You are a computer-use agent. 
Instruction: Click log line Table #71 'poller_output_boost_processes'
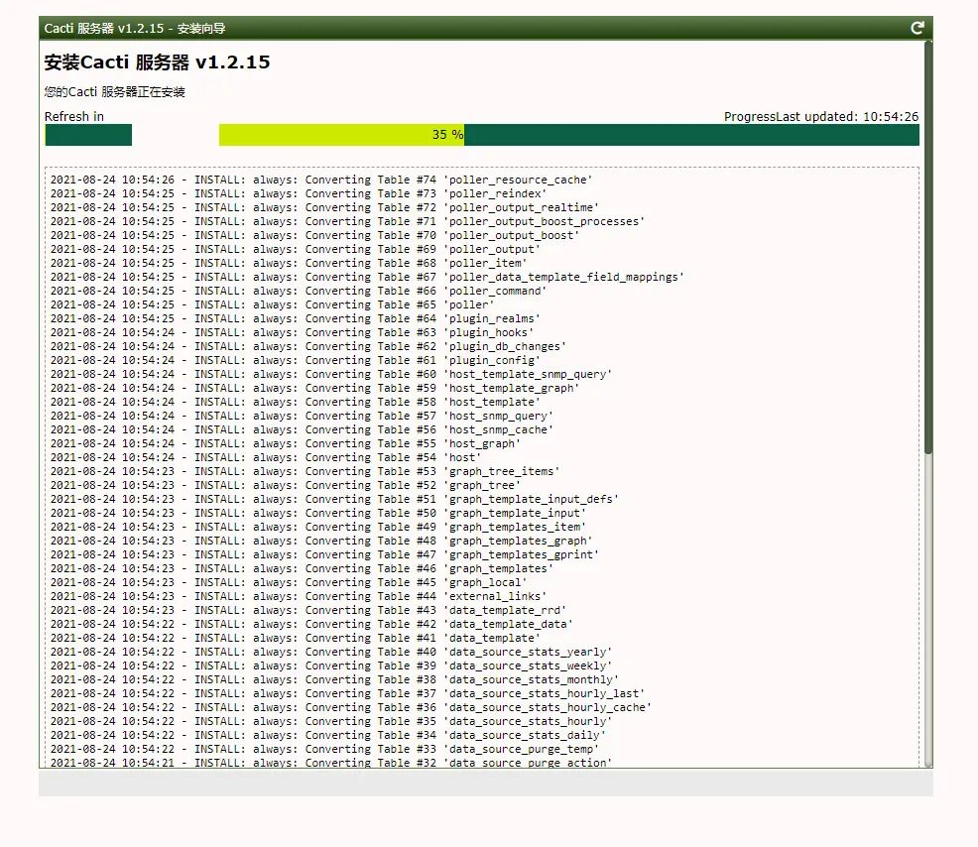(x=347, y=221)
